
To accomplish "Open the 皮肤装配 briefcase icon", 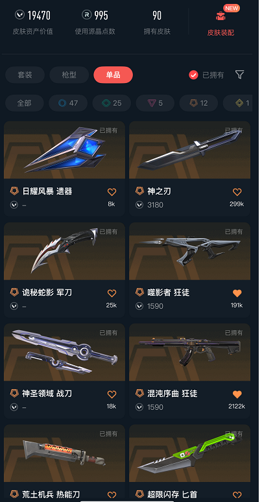I will point(220,16).
